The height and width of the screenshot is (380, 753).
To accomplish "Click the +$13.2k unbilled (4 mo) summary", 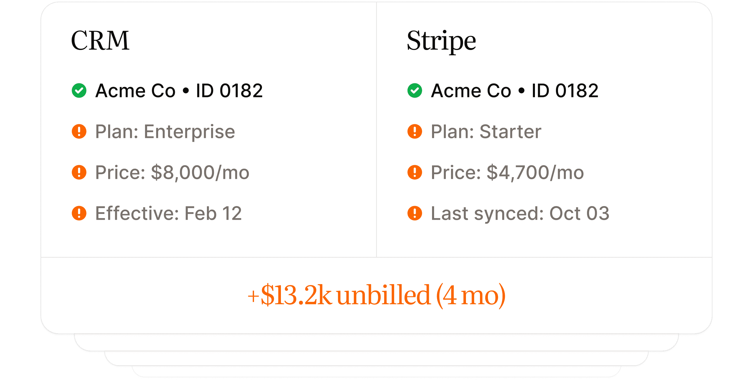I will (x=376, y=295).
